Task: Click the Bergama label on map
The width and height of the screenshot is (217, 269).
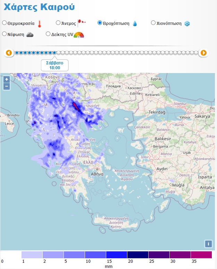Action: coord(160,146)
